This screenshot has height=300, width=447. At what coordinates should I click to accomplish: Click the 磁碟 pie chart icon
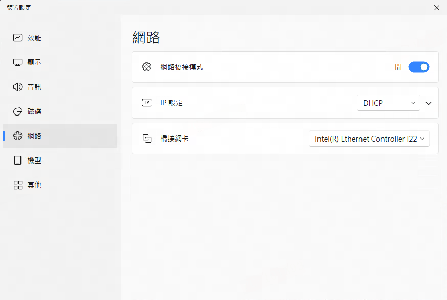18,111
